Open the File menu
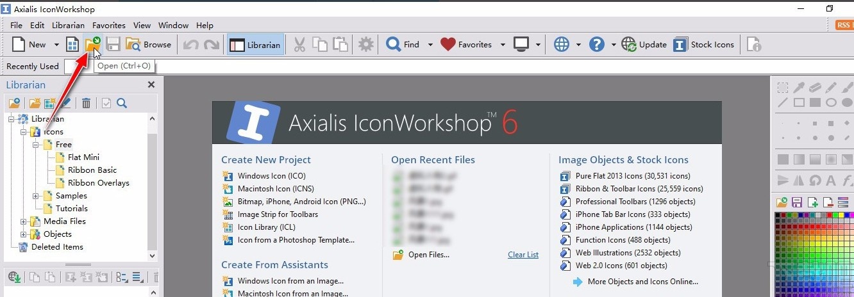The image size is (854, 297). pos(16,26)
